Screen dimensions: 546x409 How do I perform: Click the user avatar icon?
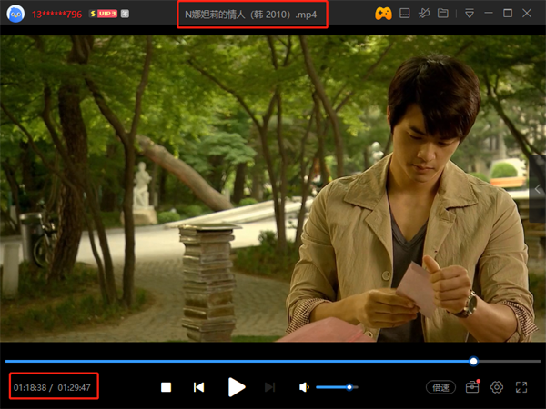tap(15, 15)
